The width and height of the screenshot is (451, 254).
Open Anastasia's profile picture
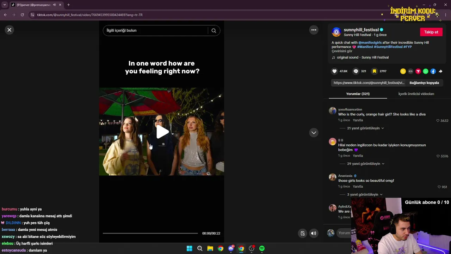[333, 177]
